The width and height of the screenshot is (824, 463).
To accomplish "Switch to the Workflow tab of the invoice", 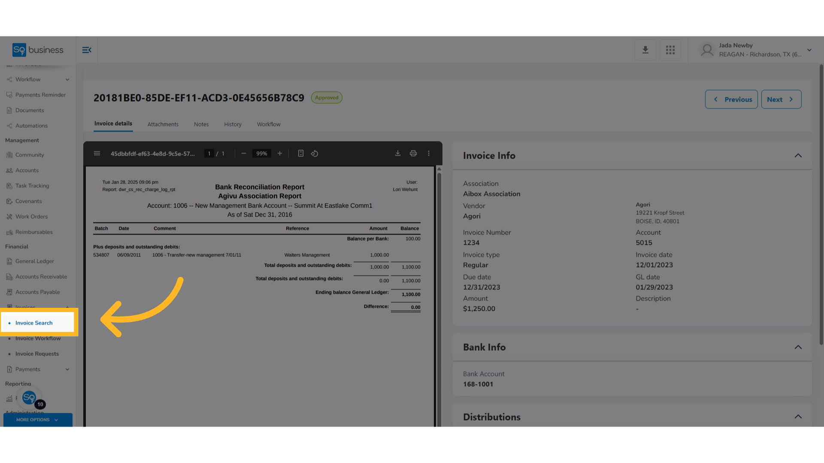I will point(269,124).
